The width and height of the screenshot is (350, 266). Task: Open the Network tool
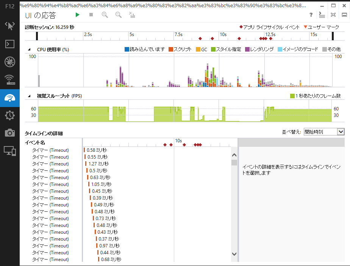pyautogui.click(x=10, y=80)
